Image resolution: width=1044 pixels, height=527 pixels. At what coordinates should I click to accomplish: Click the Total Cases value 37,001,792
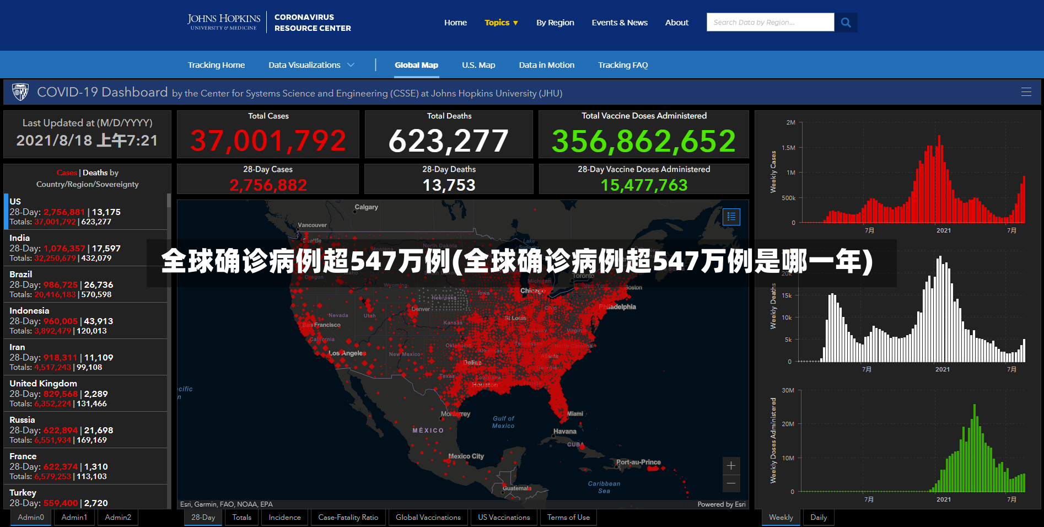pos(268,141)
